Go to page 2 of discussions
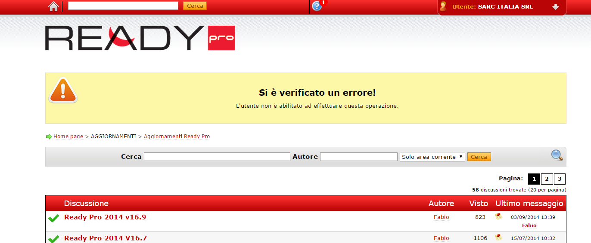The width and height of the screenshot is (591, 243). click(547, 179)
